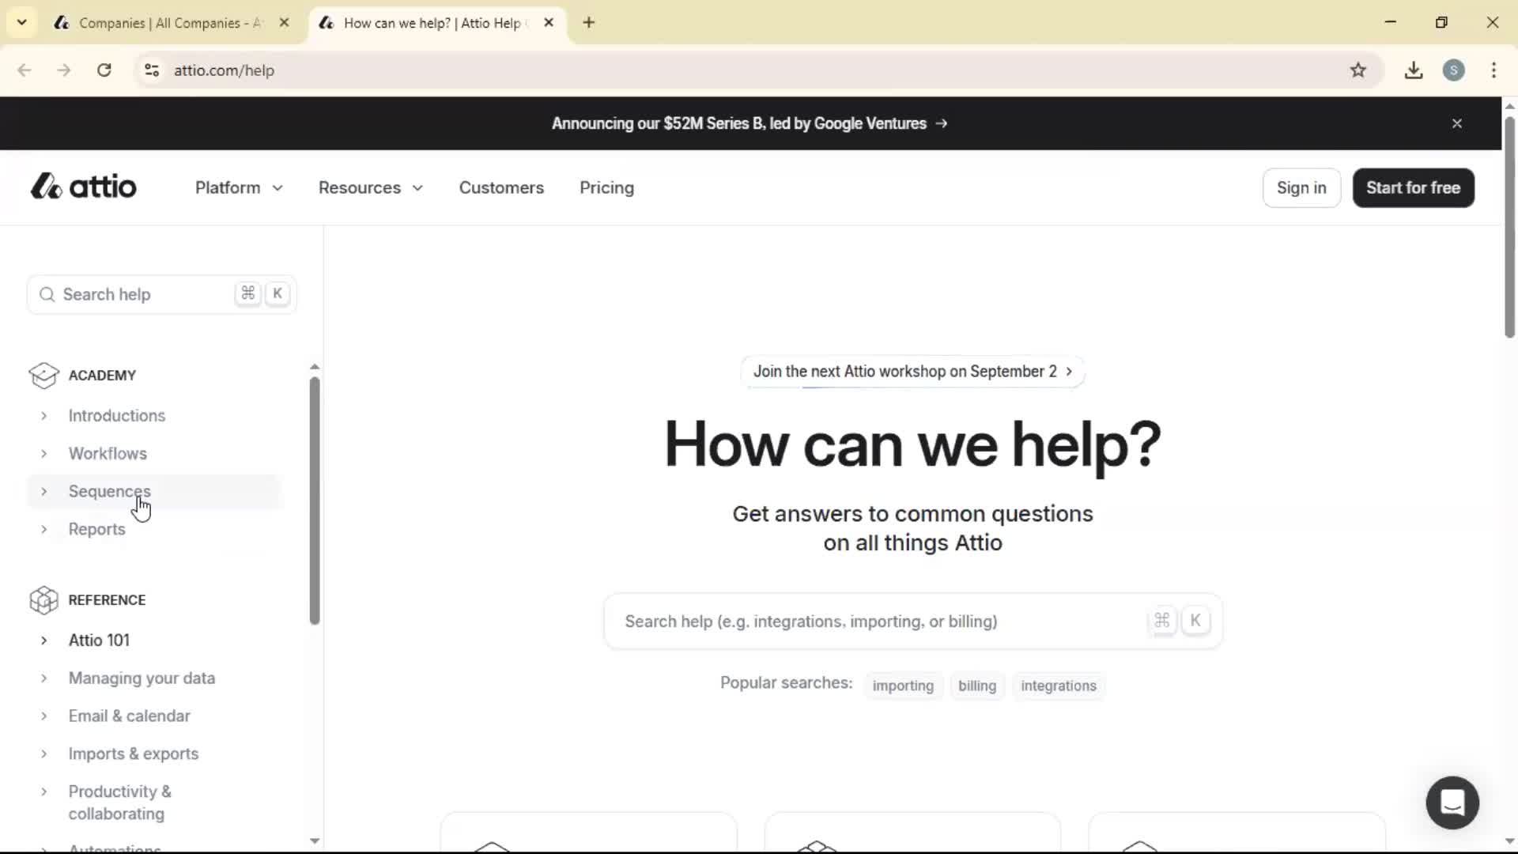Image resolution: width=1518 pixels, height=854 pixels.
Task: Select Customers in the navigation bar
Action: click(501, 187)
